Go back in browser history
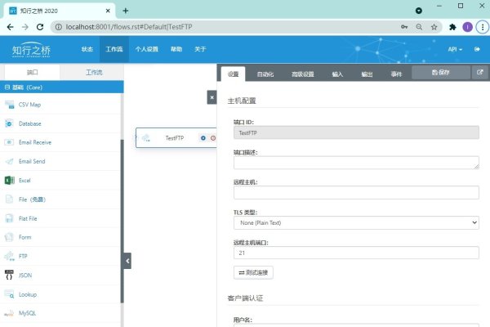 click(10, 27)
